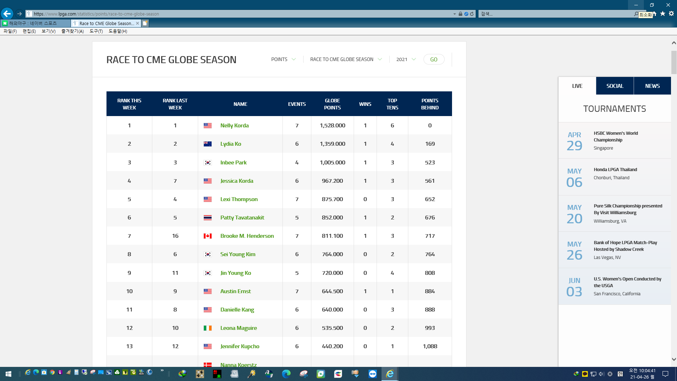Open the 도움말(H) menu

[x=118, y=31]
